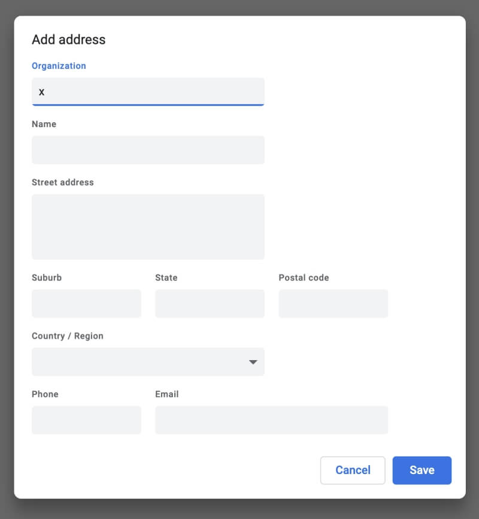479x519 pixels.
Task: Click the Email address field
Action: click(x=271, y=420)
